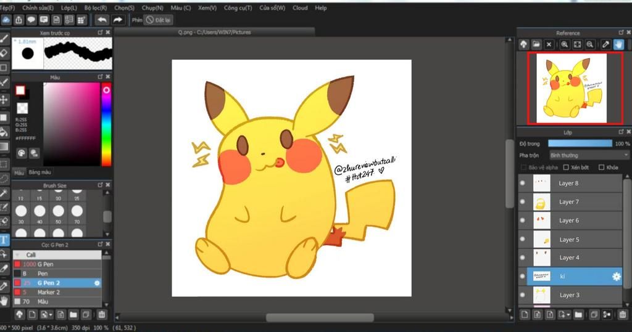Viewport: 632px width, 332px height.
Task: Open settings gear of kí layer
Action: (617, 277)
